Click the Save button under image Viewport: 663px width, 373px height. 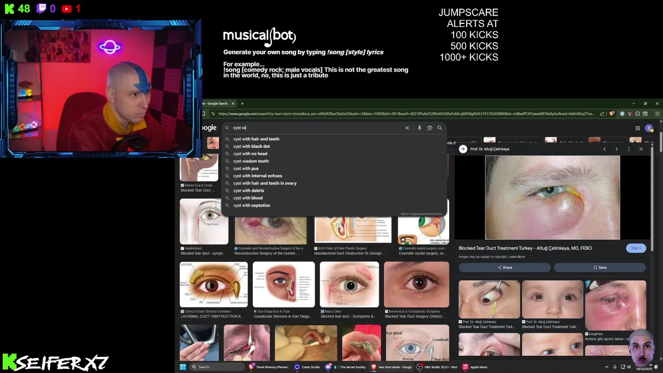[600, 267]
